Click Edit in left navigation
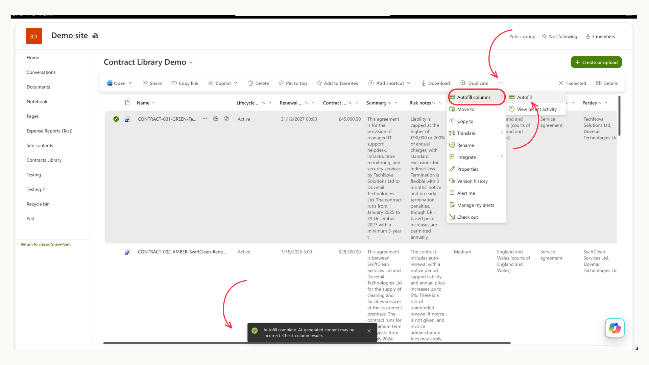This screenshot has width=649, height=365. (30, 219)
